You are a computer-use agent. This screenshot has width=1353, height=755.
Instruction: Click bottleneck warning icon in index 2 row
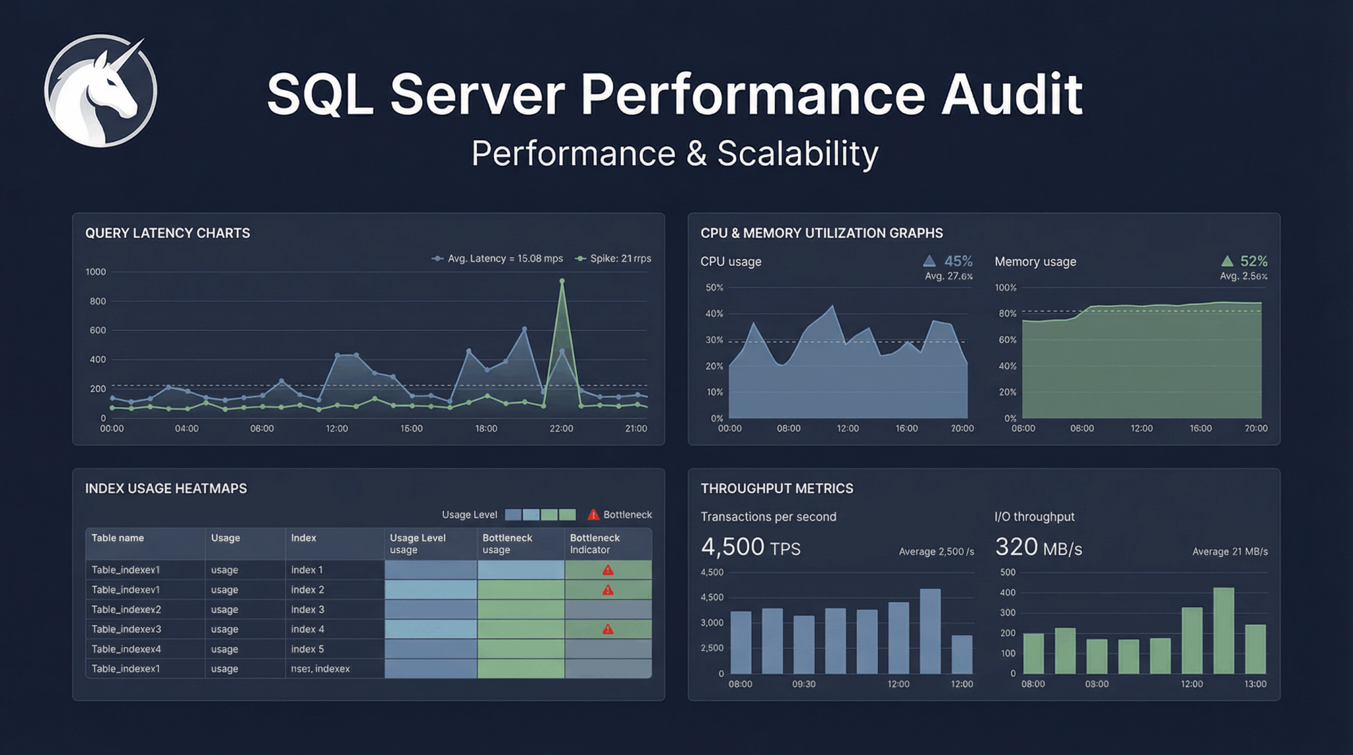pyautogui.click(x=608, y=590)
